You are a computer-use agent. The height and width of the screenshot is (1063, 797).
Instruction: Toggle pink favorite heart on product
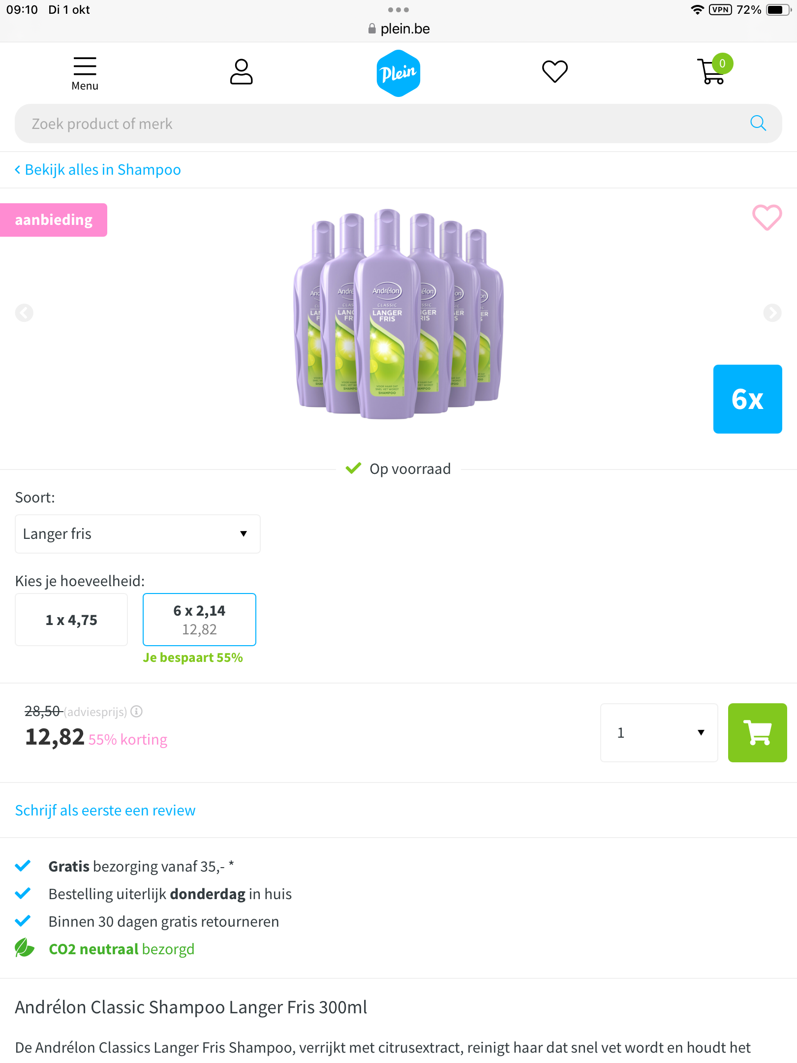pos(766,218)
